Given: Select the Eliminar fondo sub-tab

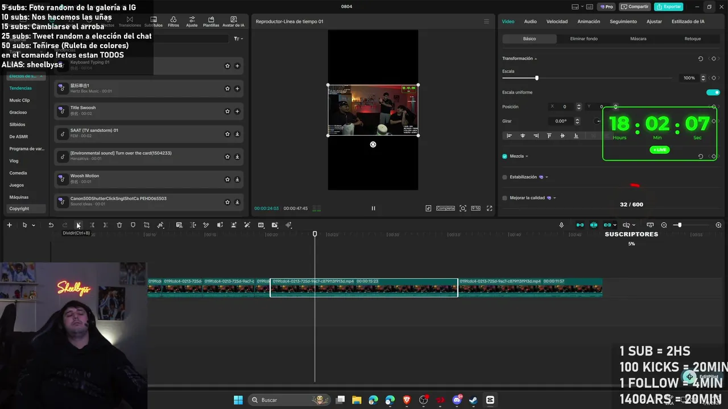Looking at the screenshot, I should [x=584, y=39].
